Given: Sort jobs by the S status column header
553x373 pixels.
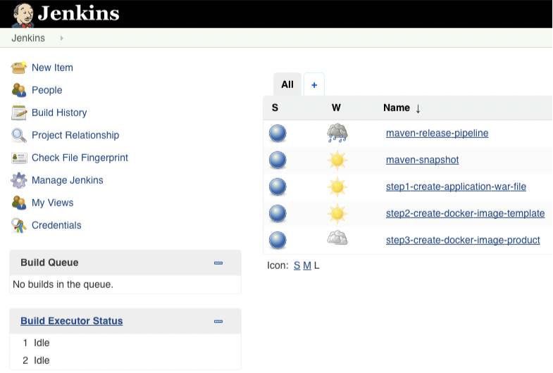Looking at the screenshot, I should pos(275,108).
